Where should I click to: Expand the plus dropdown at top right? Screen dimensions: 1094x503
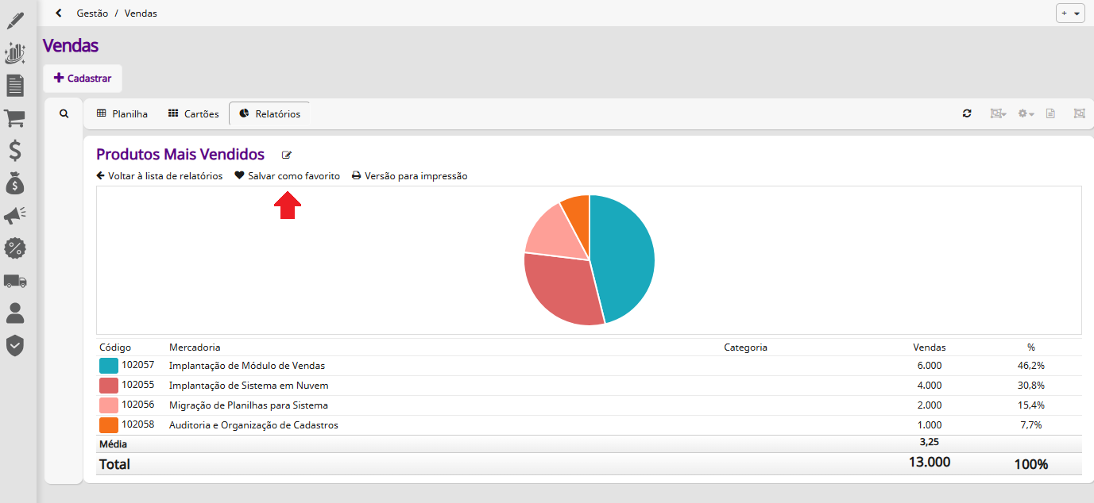[x=1070, y=13]
